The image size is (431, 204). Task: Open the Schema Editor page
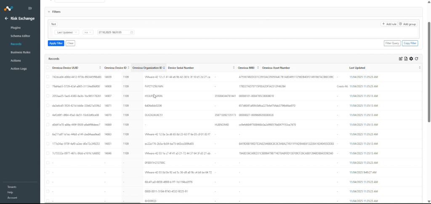coord(20,36)
